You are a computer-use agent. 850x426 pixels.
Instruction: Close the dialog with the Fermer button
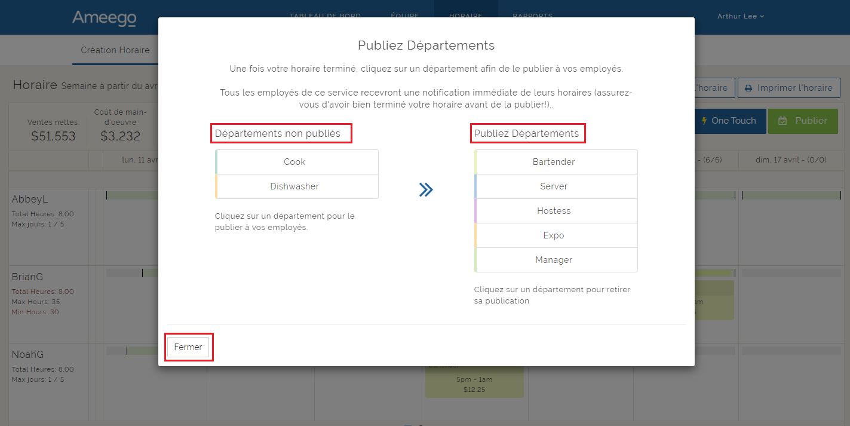(188, 347)
